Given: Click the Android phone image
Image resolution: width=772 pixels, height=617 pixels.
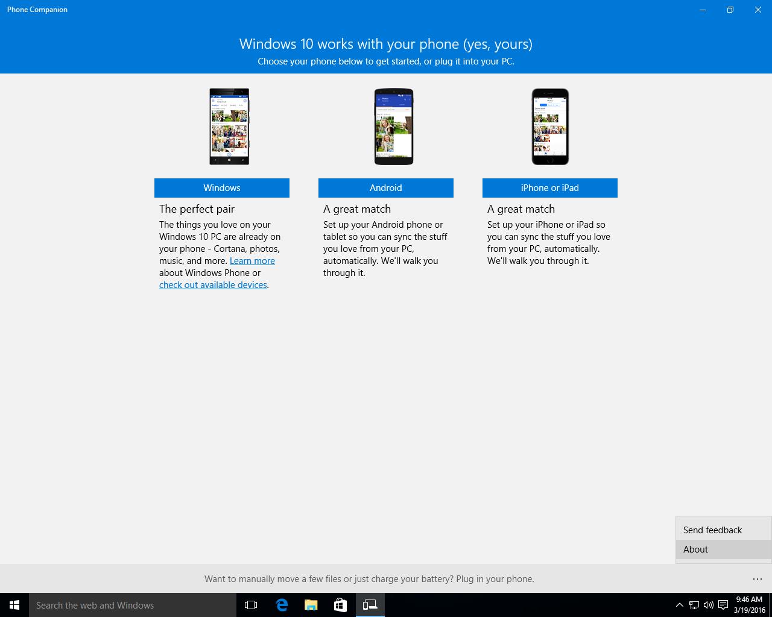Looking at the screenshot, I should coord(394,127).
